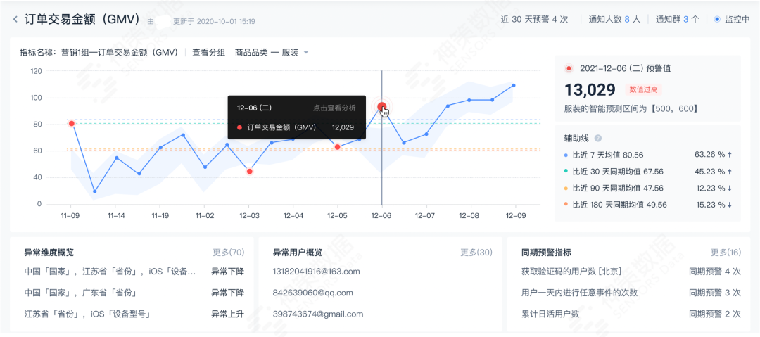Click teal dot for 比近 30 天同期均值
This screenshot has height=337, width=760.
[x=566, y=172]
